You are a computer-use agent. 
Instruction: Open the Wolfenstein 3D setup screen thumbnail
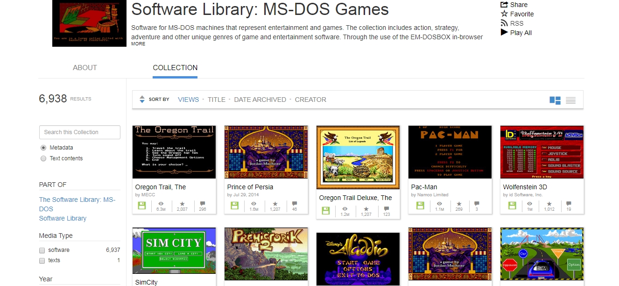[x=542, y=152]
